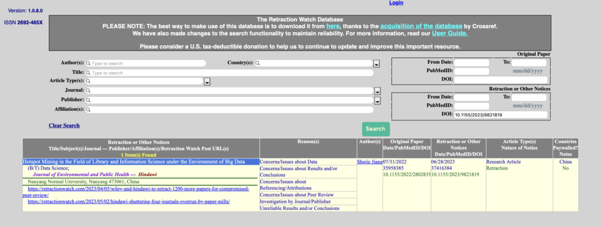This screenshot has height=227, width=601.
Task: Click into the Country(s) search field
Action: tap(313, 63)
